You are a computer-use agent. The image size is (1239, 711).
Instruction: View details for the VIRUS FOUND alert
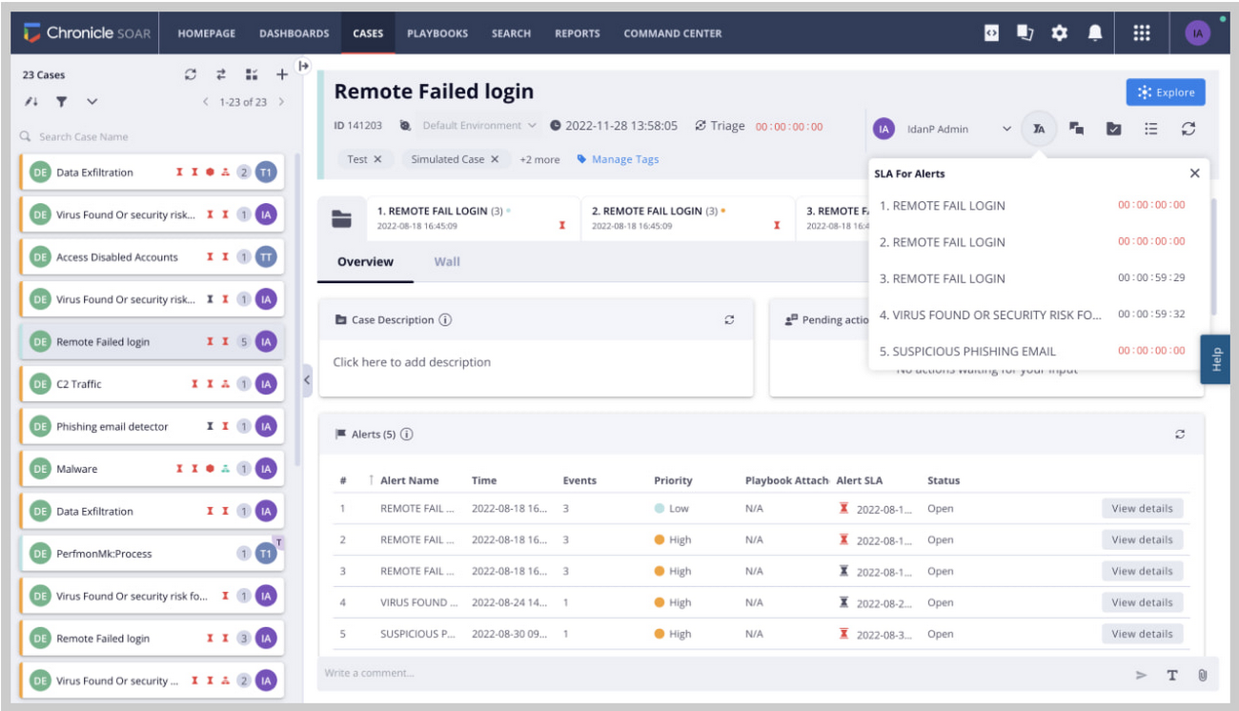point(1142,602)
